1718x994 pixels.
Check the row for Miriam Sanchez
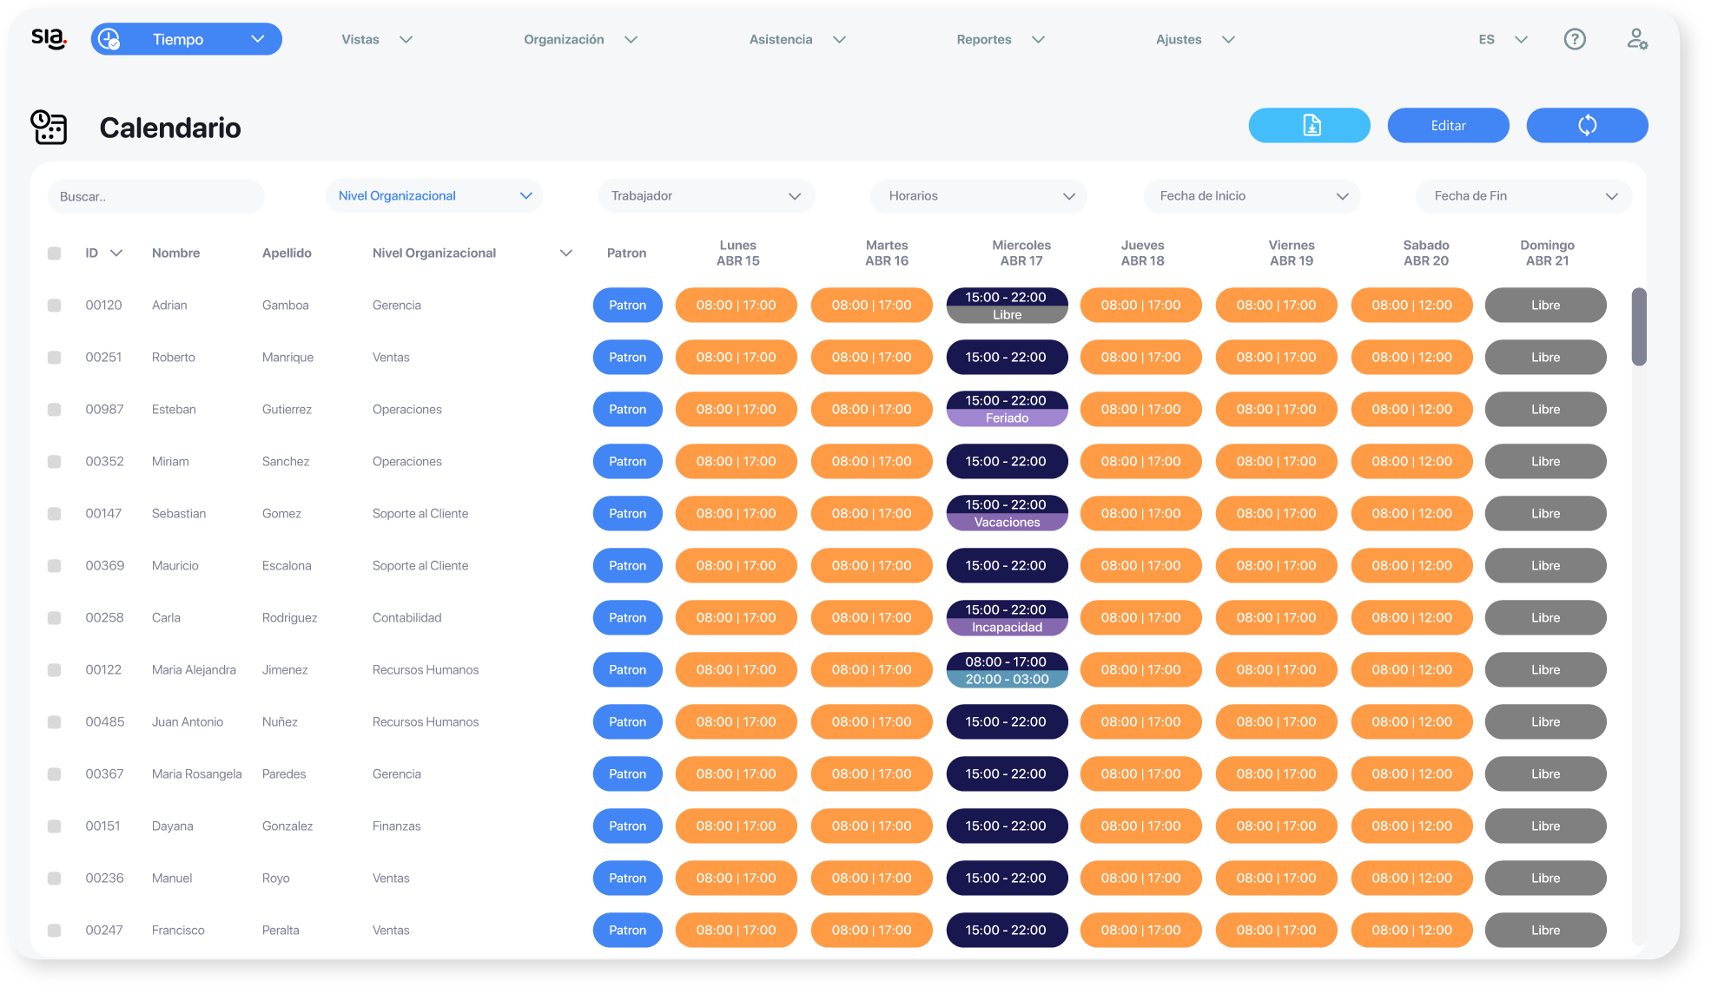(x=54, y=462)
